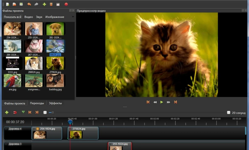The image size is (249, 150).
Task: Select the ara.jpg parrot thumbnail
Action: click(12, 81)
